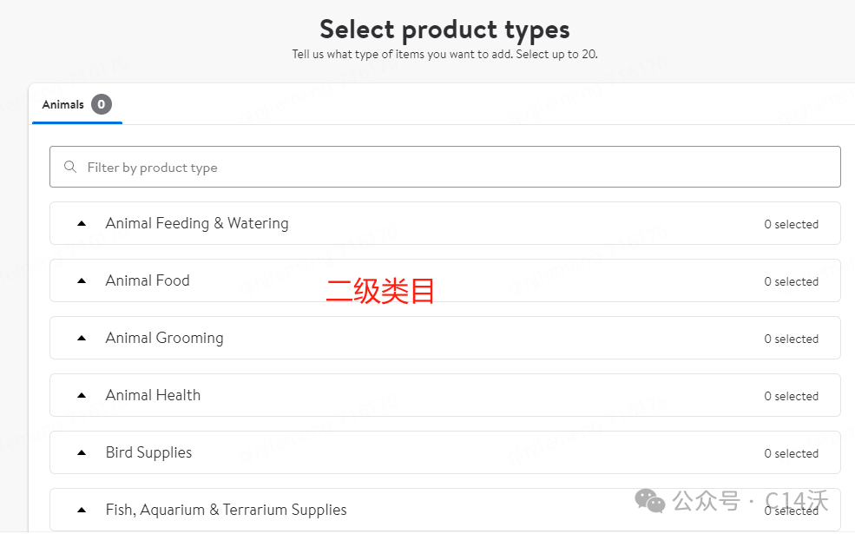Expand the Animal Food category arrow
The width and height of the screenshot is (855, 534).
click(x=82, y=280)
